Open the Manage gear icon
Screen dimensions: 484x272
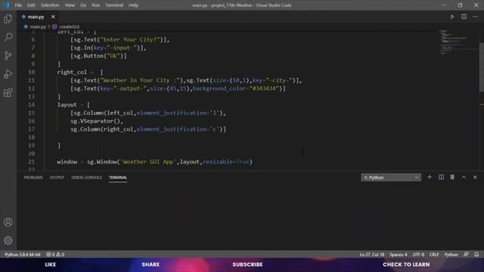tap(8, 240)
